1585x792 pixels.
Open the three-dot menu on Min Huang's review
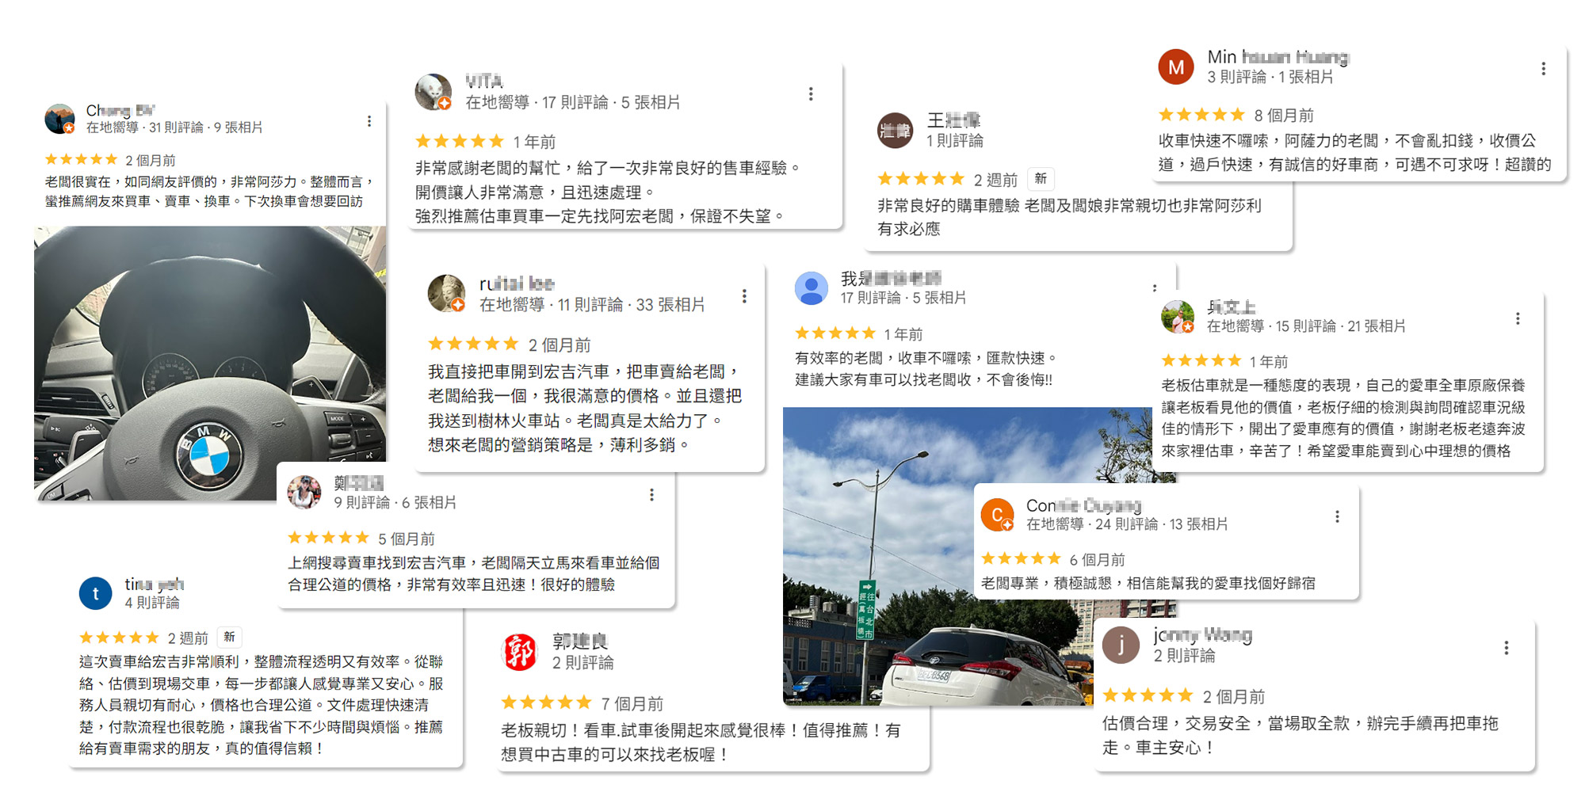point(1543,69)
